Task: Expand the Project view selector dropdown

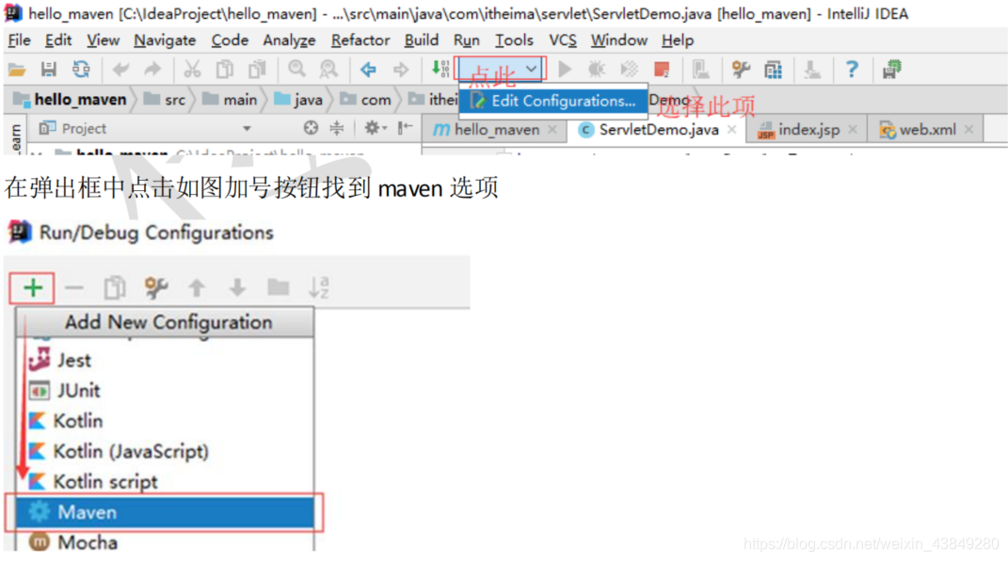Action: click(247, 129)
